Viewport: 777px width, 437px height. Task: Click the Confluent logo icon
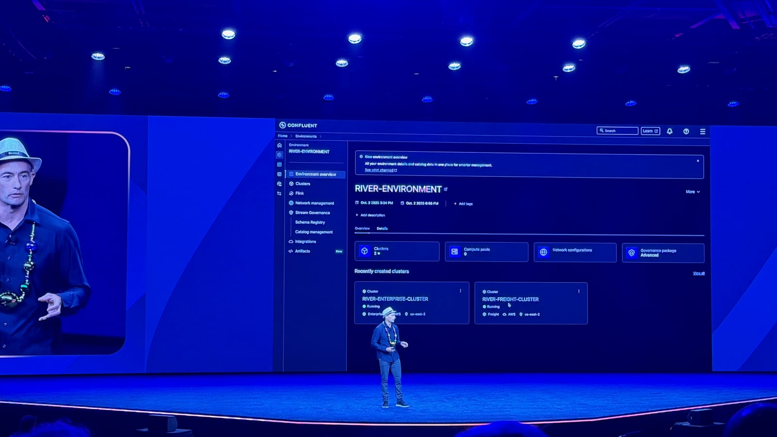pyautogui.click(x=282, y=125)
